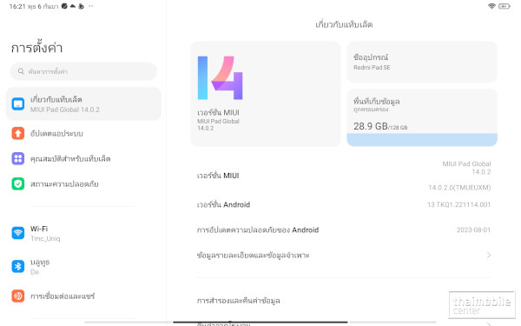Tap the battery indicator in status bar
This screenshot has height=326, width=521.
(504, 6)
